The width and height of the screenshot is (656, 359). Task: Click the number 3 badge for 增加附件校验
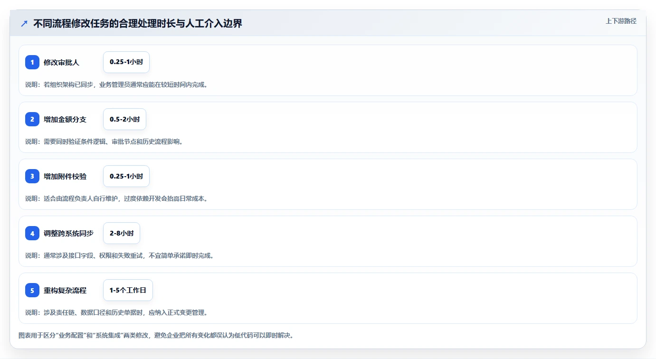(x=32, y=176)
